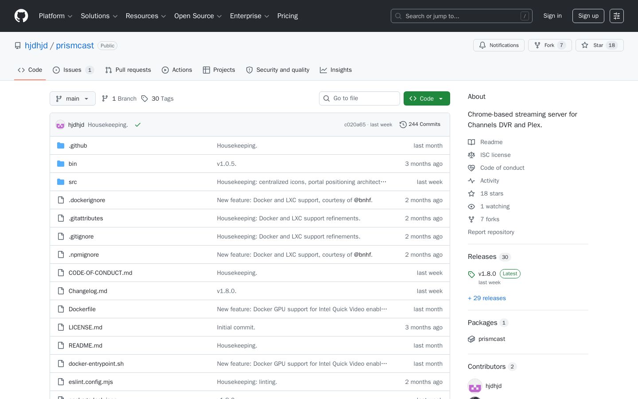638x399 pixels.
Task: Open the Insights tab
Action: [x=336, y=70]
